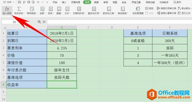Select cell containing 按年支付
Image resolution: width=192 pixels, height=102 pixels.
(x=62, y=70)
